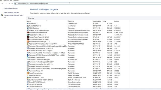Click the Avast Free Antivirus icon
Viewport: 161px width, 90px height.
tap(28, 73)
